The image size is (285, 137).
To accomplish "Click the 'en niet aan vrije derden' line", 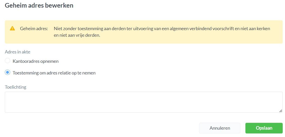I will pyautogui.click(x=77, y=35).
